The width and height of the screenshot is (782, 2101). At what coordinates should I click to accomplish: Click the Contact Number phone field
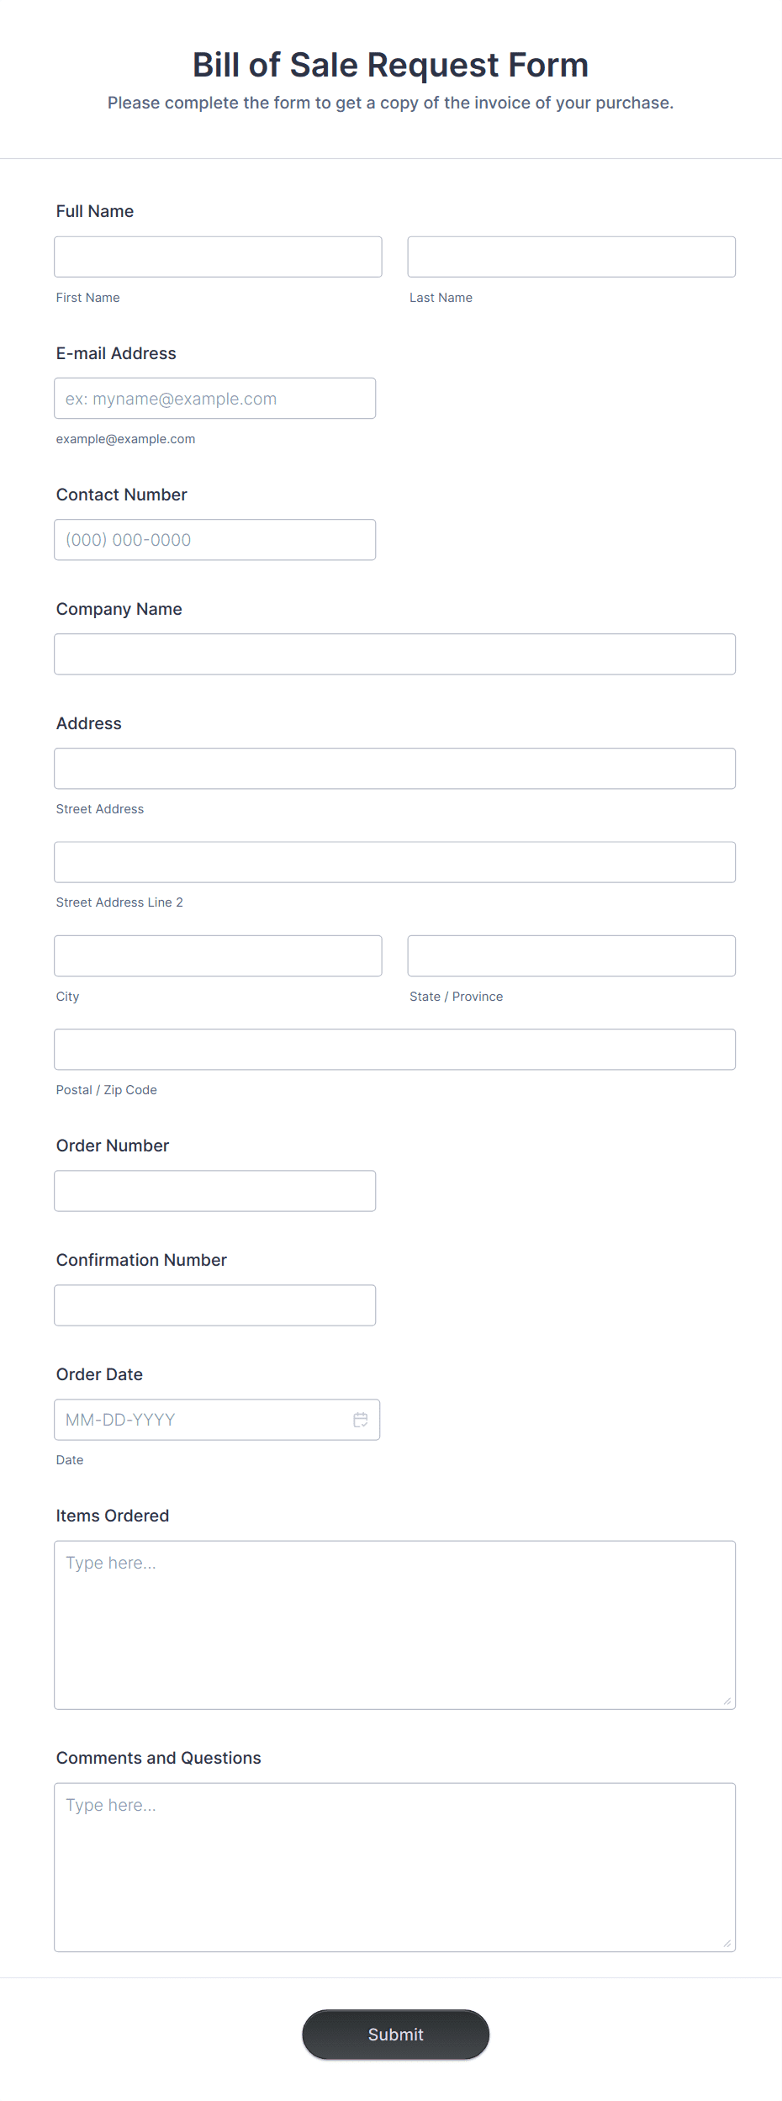pyautogui.click(x=214, y=539)
